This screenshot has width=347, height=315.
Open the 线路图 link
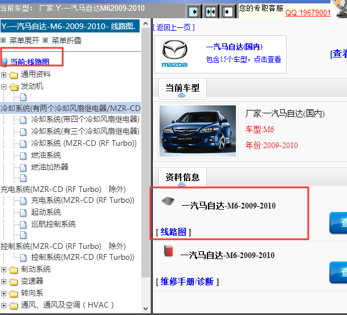point(173,232)
